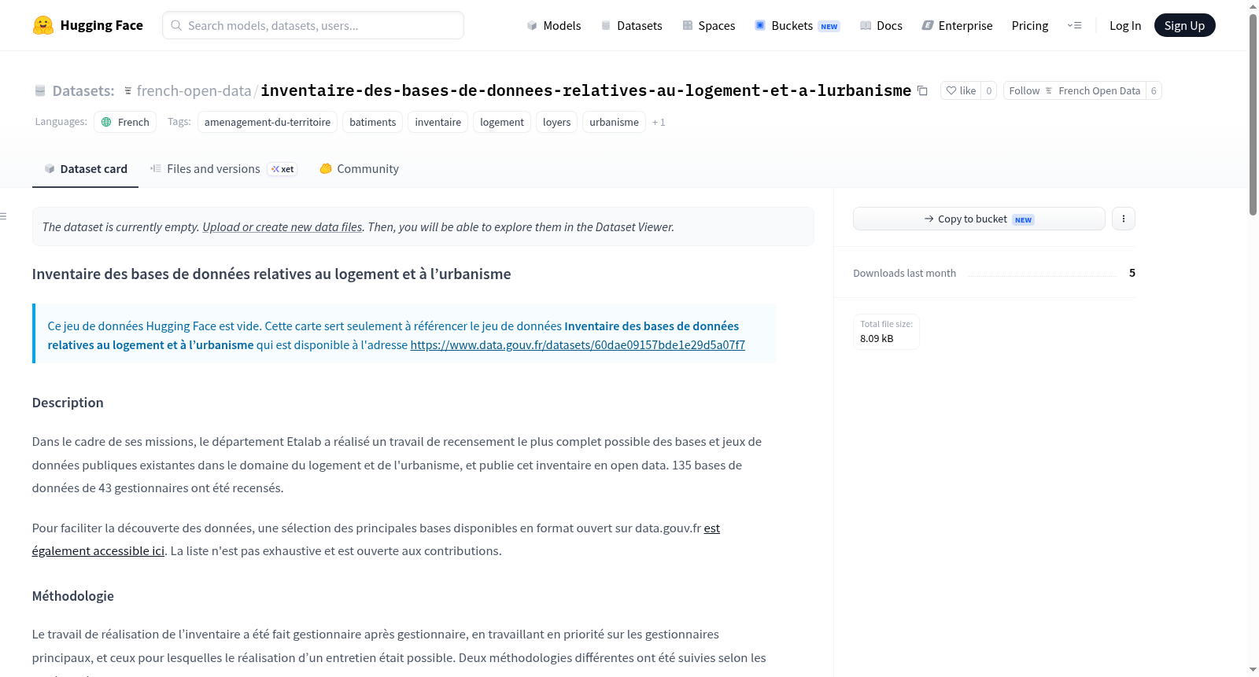Click the Datasets stack icon beside title
1259x677 pixels.
pyautogui.click(x=40, y=91)
